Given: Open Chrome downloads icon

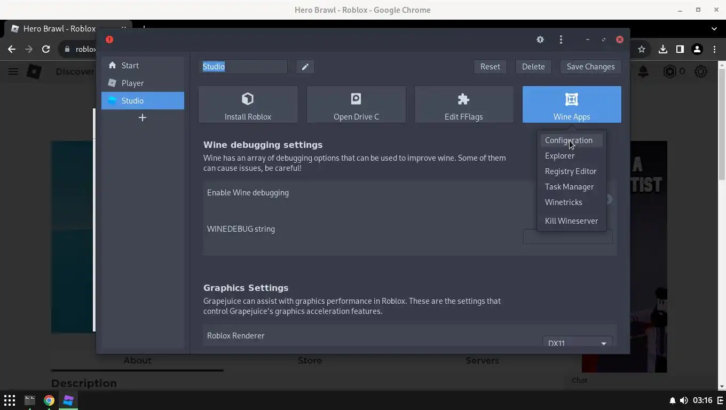Looking at the screenshot, I should tap(662, 49).
